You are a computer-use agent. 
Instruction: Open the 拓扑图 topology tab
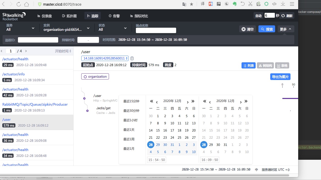69,16
